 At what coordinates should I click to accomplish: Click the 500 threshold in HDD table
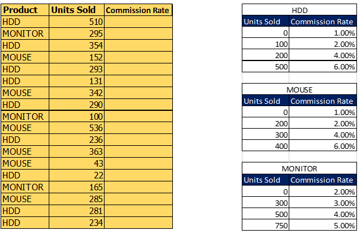266,66
